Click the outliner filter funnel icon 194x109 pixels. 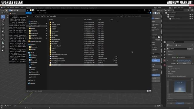[189, 10]
